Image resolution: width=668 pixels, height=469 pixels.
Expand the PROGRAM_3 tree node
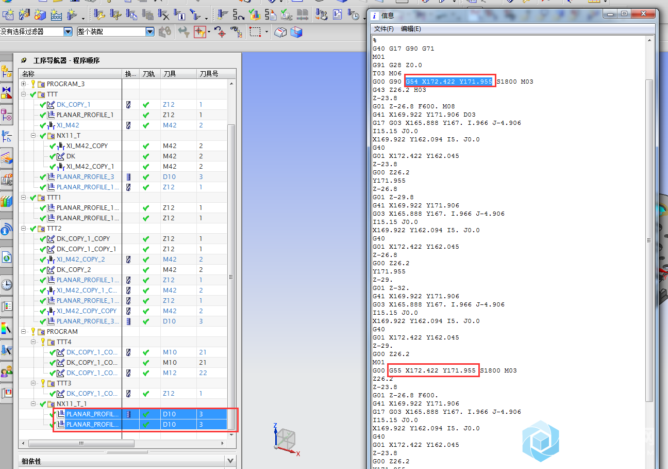24,84
